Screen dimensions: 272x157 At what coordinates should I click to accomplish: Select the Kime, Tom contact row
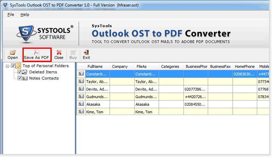pyautogui.click(x=173, y=112)
